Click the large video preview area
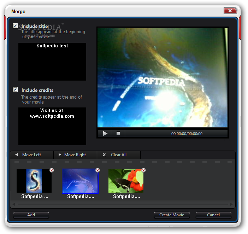 tap(163, 77)
